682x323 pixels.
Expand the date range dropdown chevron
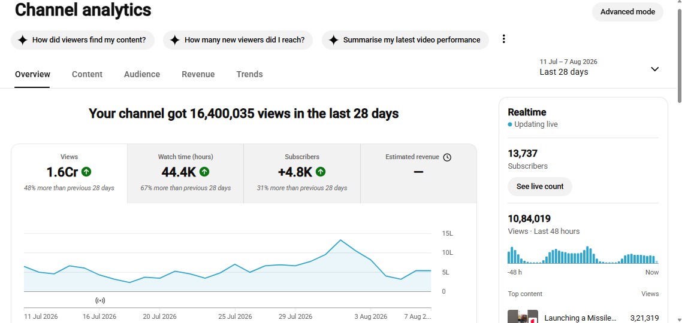pos(654,69)
